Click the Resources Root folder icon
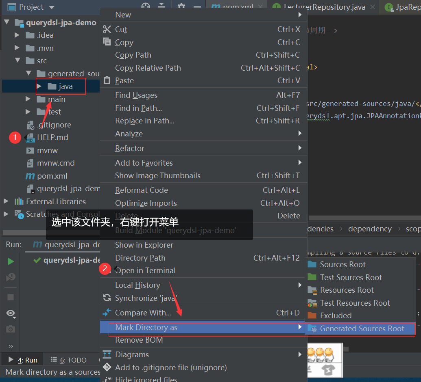The image size is (421, 382). (x=312, y=290)
